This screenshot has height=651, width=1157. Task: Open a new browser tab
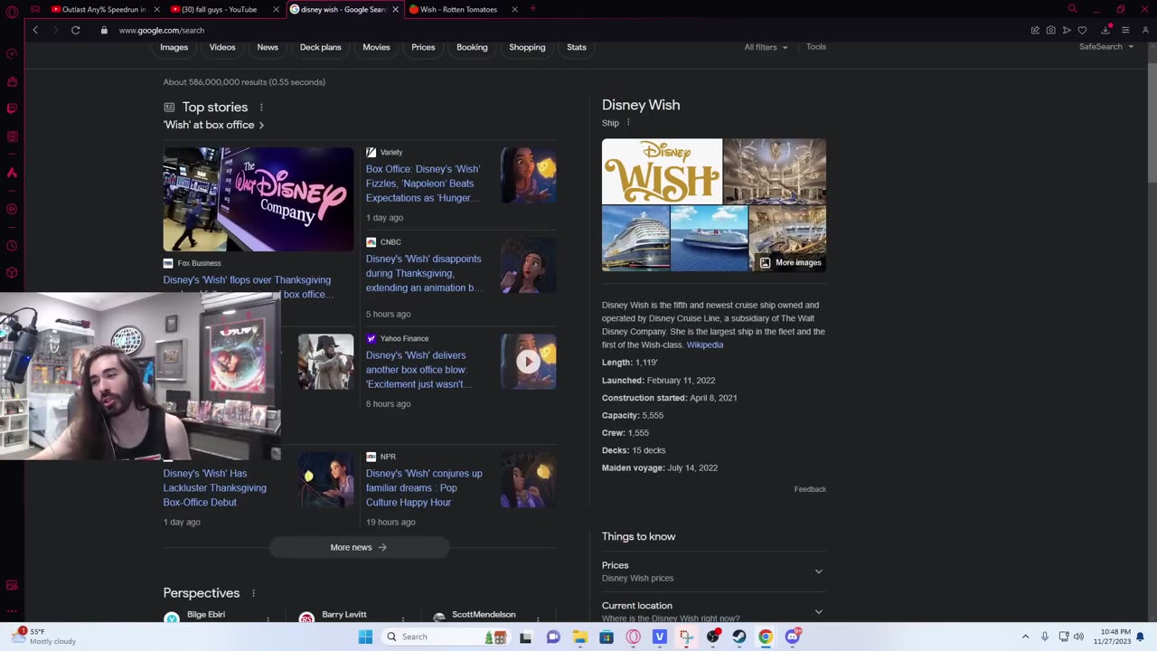(532, 9)
